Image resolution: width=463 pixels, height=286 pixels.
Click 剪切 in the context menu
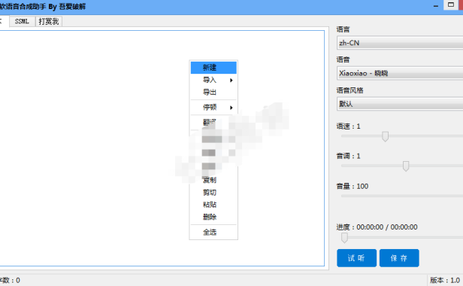(x=213, y=193)
